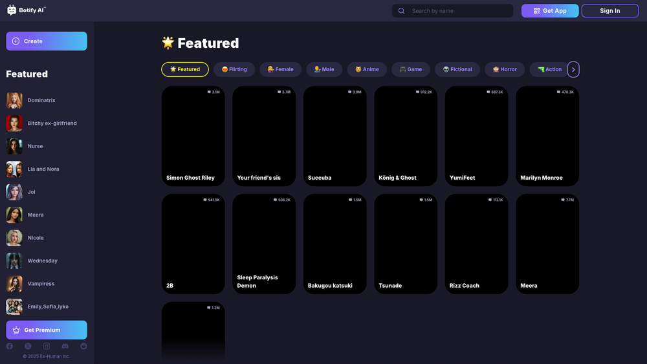
Task: Open the Tsunade character card
Action: point(406,244)
